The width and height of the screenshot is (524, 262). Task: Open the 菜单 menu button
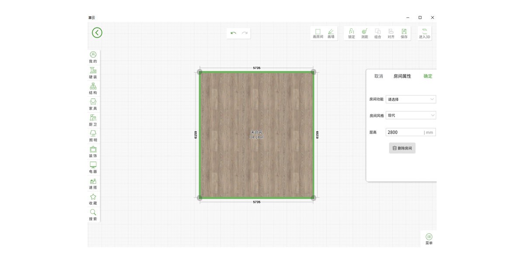[429, 239]
